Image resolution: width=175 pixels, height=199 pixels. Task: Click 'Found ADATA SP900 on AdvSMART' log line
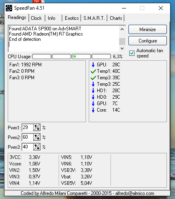click(45, 29)
